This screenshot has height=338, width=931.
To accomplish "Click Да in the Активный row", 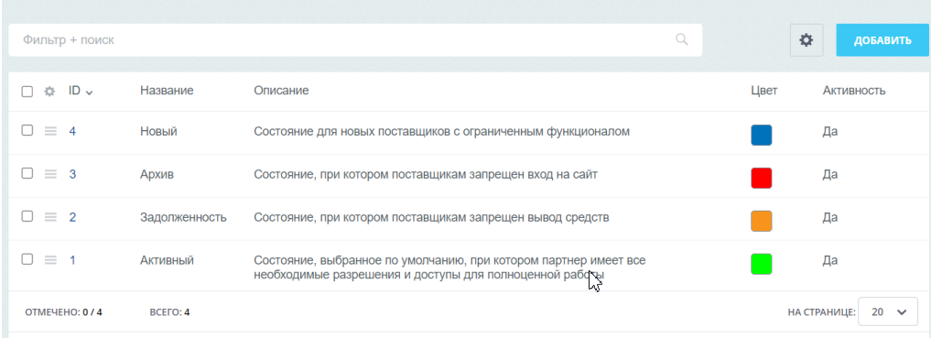I will coord(830,259).
